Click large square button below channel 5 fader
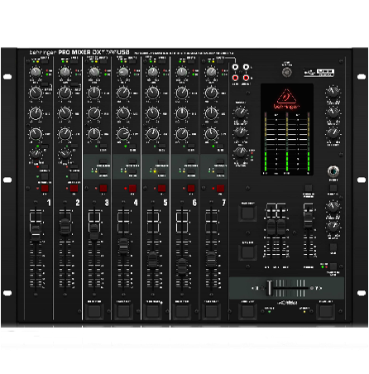The height and width of the screenshot is (374, 369). coord(153,312)
